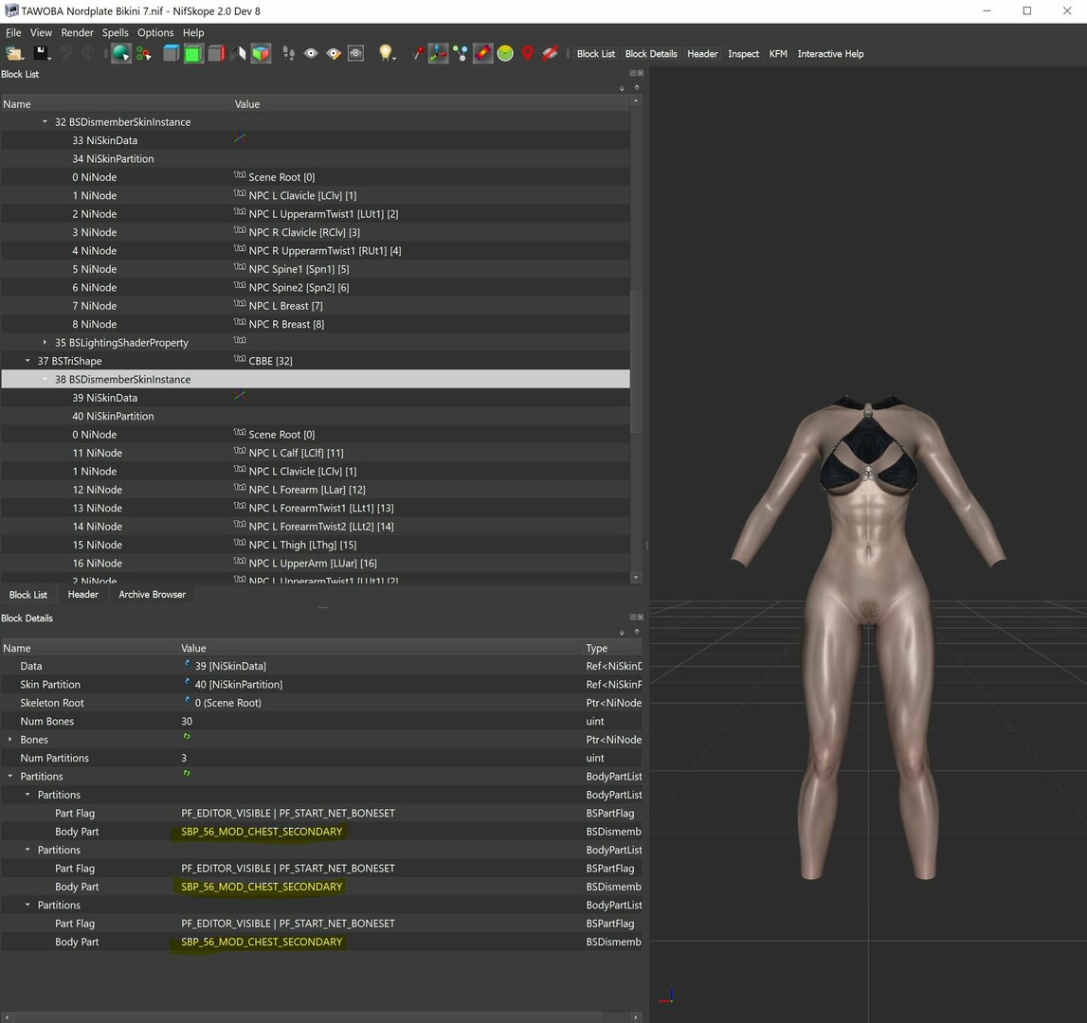Select the Walk view footprints icon

(x=288, y=53)
